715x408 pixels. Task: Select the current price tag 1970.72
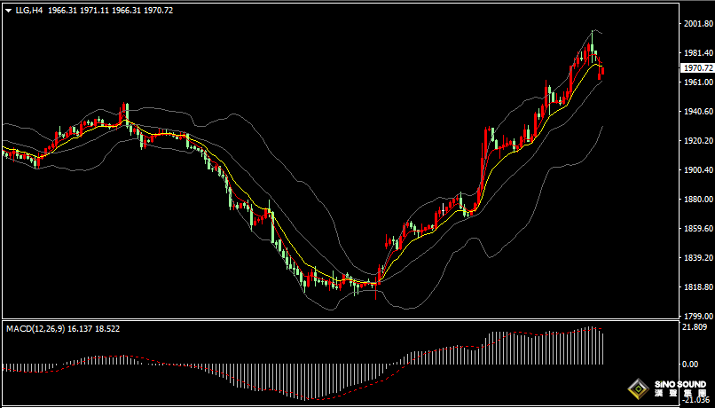696,67
